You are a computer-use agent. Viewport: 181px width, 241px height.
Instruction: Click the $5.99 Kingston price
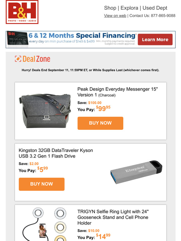click(x=42, y=169)
